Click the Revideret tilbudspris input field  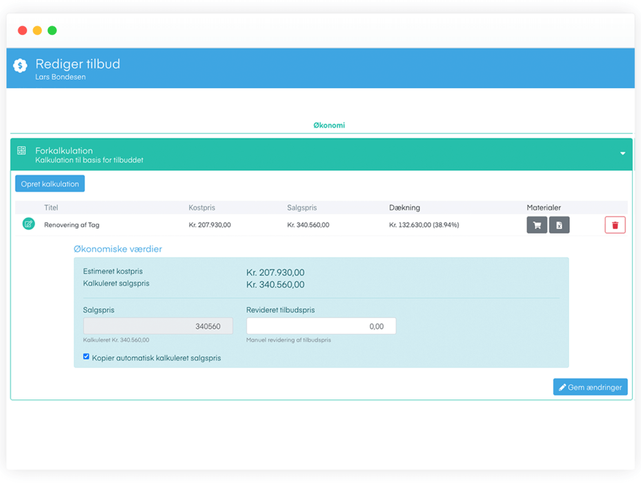click(321, 326)
